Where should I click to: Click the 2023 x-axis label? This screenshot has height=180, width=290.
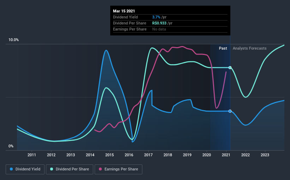point(265,155)
